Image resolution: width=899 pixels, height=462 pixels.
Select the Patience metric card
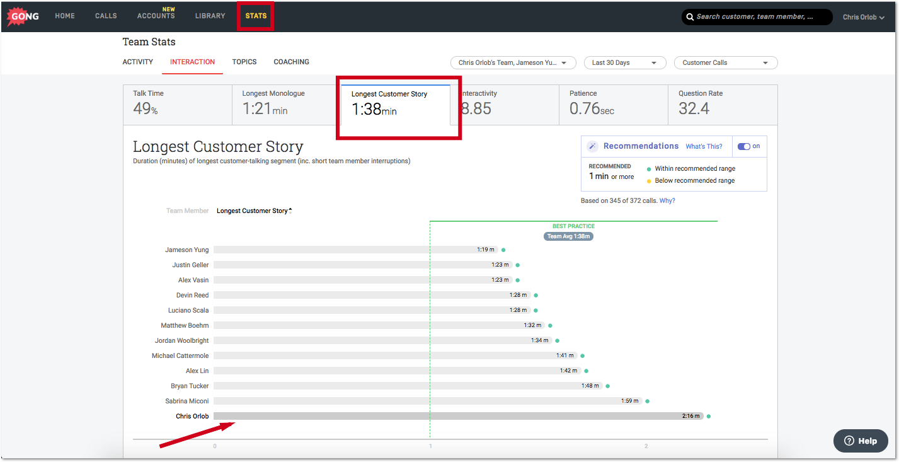pyautogui.click(x=614, y=104)
